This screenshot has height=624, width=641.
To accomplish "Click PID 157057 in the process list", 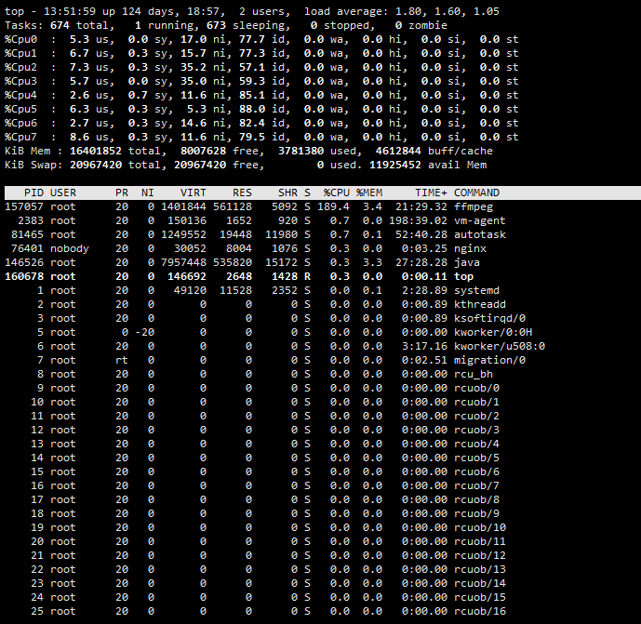I will 23,206.
